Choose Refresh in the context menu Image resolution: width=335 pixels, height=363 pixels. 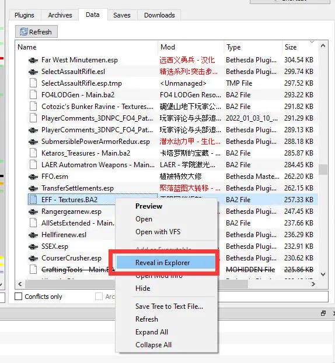[x=166, y=319]
